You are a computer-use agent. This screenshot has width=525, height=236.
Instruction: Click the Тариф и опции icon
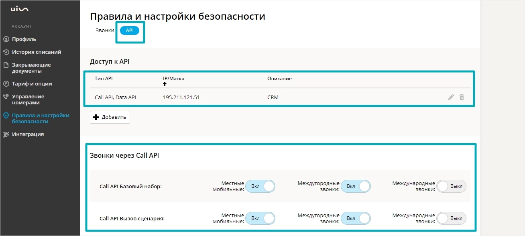click(x=6, y=84)
